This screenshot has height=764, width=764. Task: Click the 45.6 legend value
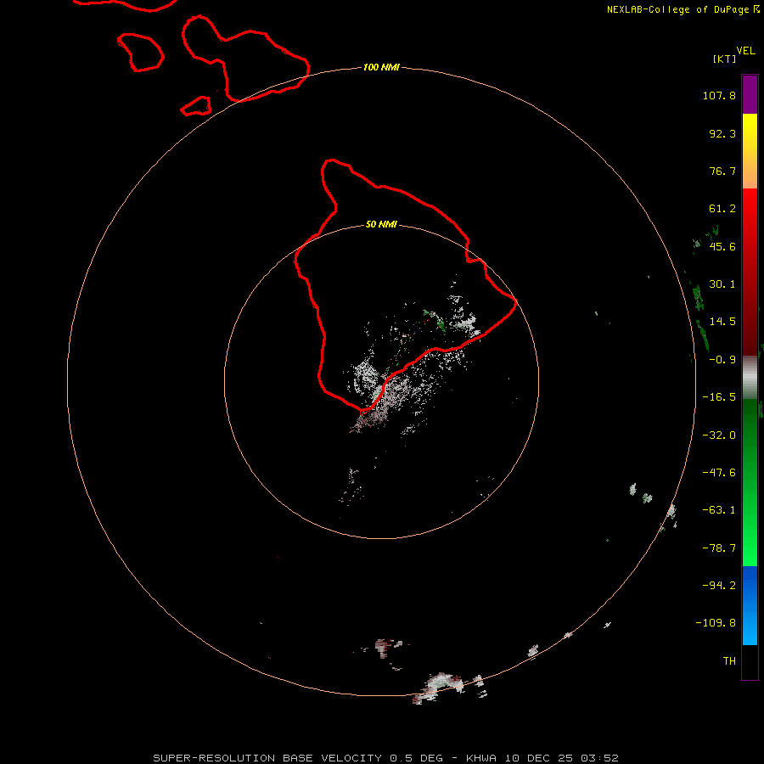pos(722,246)
